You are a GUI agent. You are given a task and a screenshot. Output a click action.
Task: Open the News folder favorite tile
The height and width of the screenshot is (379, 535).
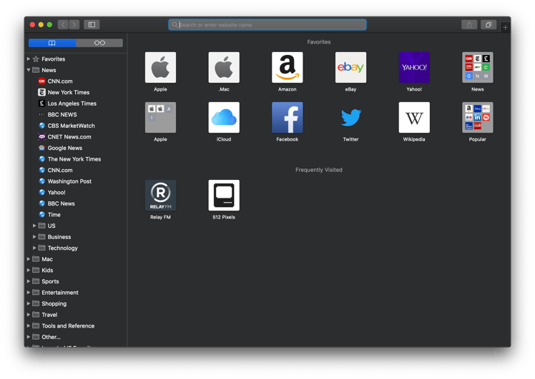478,67
